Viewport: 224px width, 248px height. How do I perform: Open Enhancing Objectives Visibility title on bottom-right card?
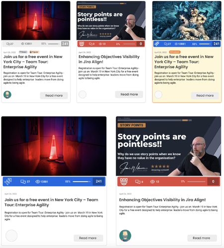162,200
